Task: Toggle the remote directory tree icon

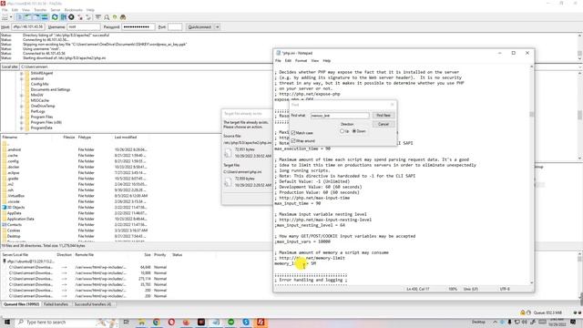Action: [36, 17]
